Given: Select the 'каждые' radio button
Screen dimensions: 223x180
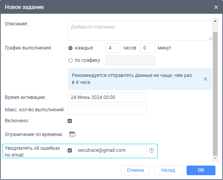Looking at the screenshot, I should (x=70, y=48).
